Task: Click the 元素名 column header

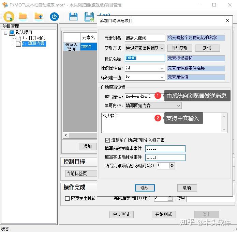Action: click(x=89, y=37)
